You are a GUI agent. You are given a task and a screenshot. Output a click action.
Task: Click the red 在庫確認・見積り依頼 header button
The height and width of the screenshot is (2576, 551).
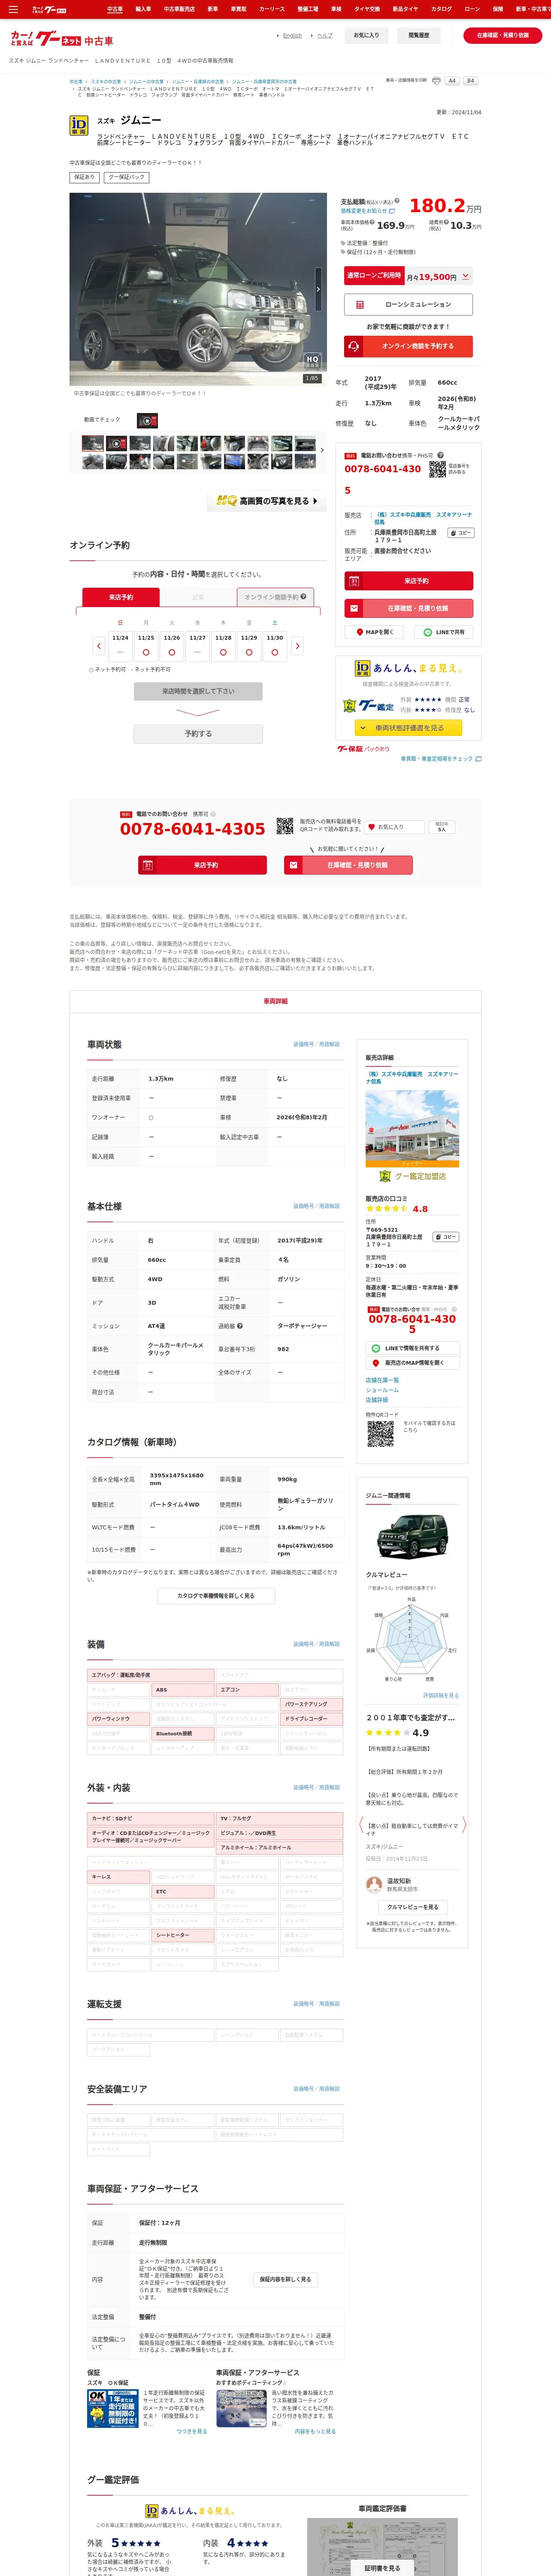503,35
